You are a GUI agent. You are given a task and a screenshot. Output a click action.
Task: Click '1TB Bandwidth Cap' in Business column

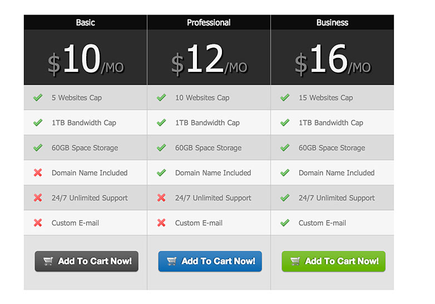[330, 122]
